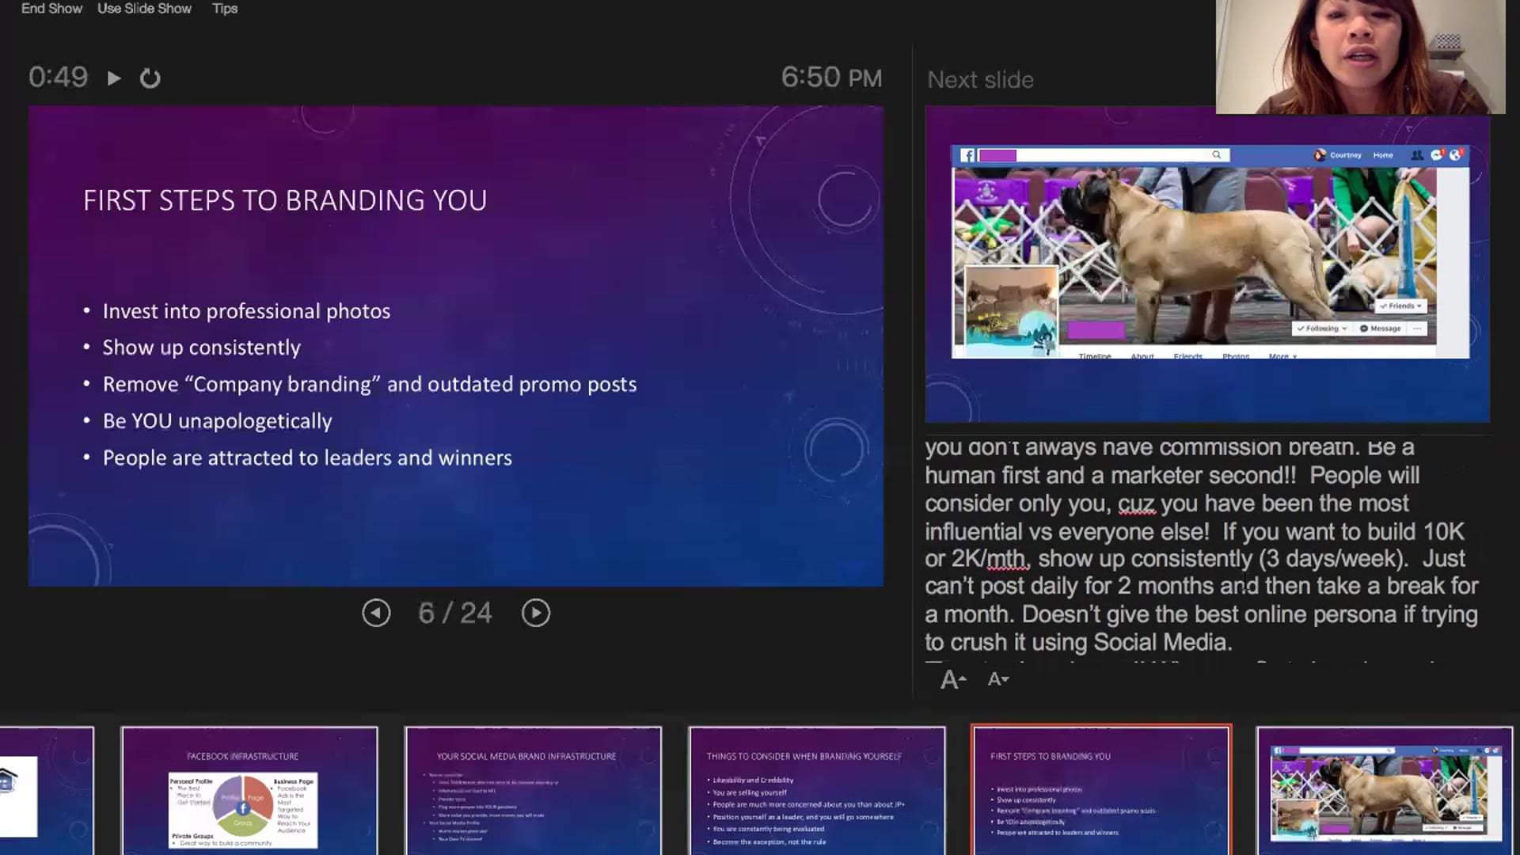
Task: Click bullet People are attracted to leaders
Action: pos(307,458)
